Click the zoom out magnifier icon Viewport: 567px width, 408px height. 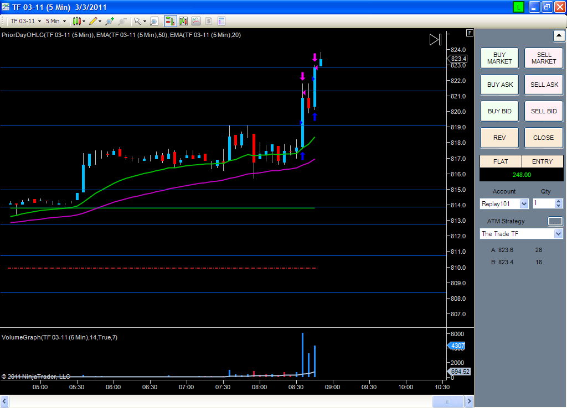pyautogui.click(x=122, y=22)
